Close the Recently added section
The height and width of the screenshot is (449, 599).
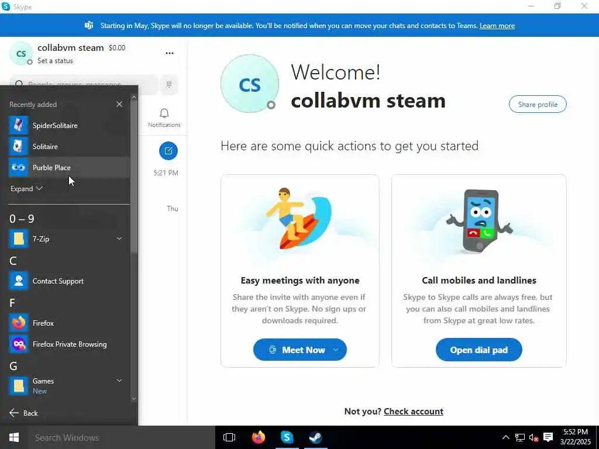(119, 104)
